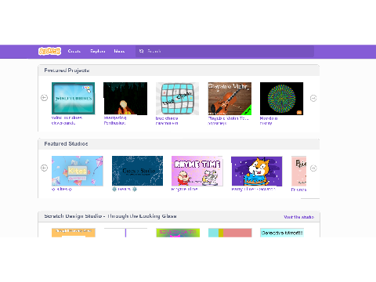
Task: Open the Explore menu item
Action: (98, 51)
